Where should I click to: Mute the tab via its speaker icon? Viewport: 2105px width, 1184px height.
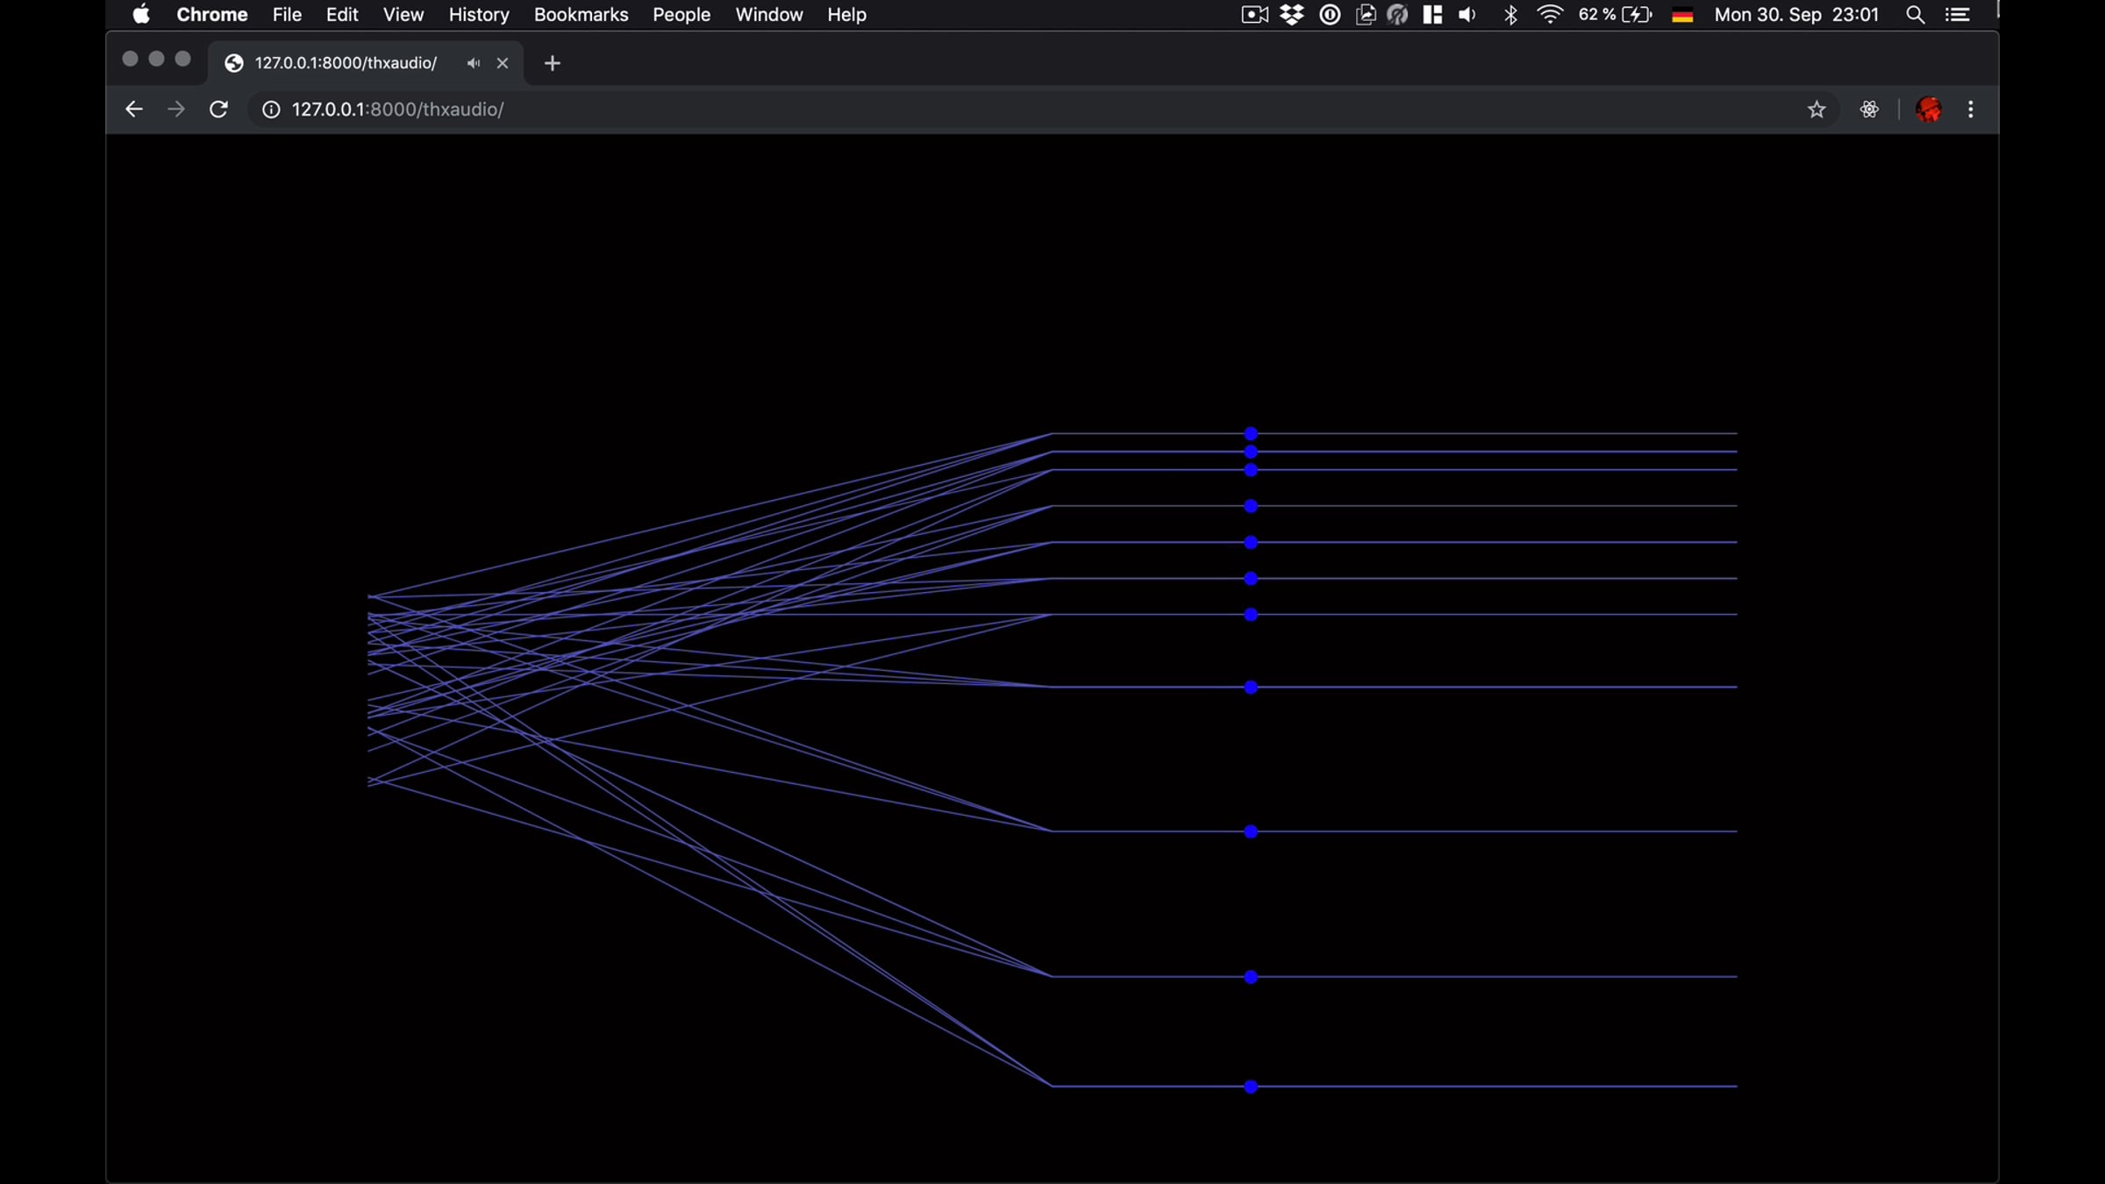474,63
